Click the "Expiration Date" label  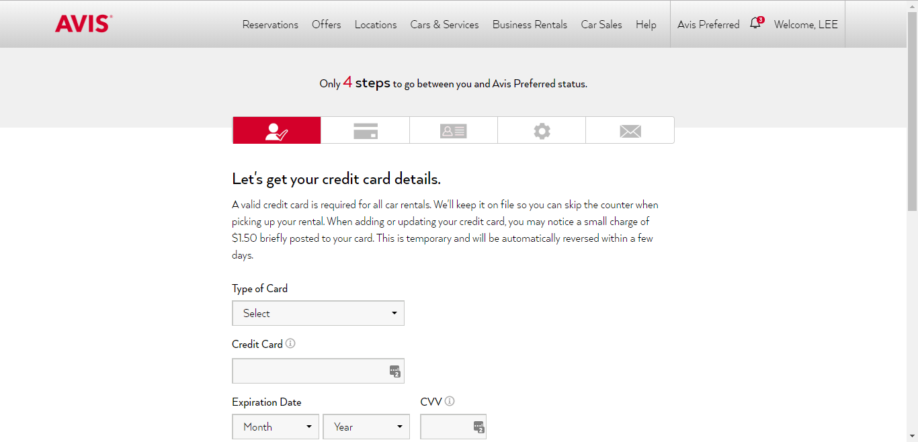(266, 402)
